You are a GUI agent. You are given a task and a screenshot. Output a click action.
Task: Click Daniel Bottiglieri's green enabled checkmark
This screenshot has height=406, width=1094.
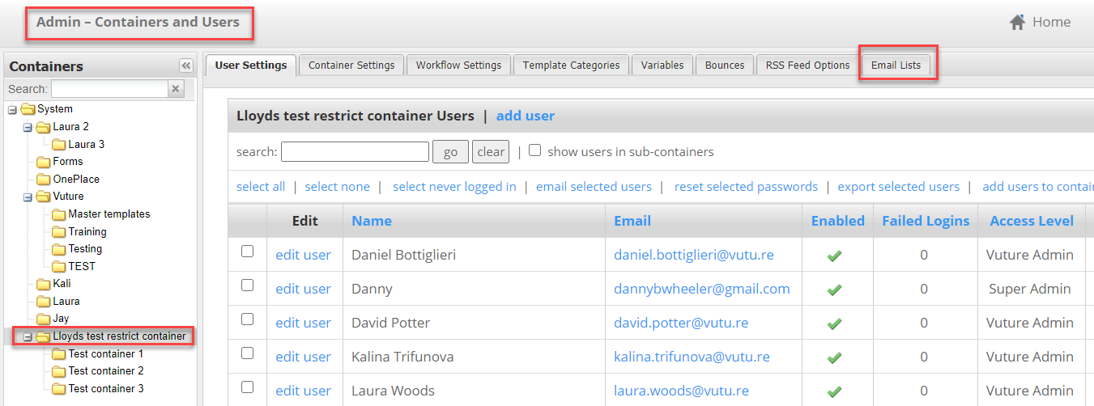pyautogui.click(x=835, y=256)
